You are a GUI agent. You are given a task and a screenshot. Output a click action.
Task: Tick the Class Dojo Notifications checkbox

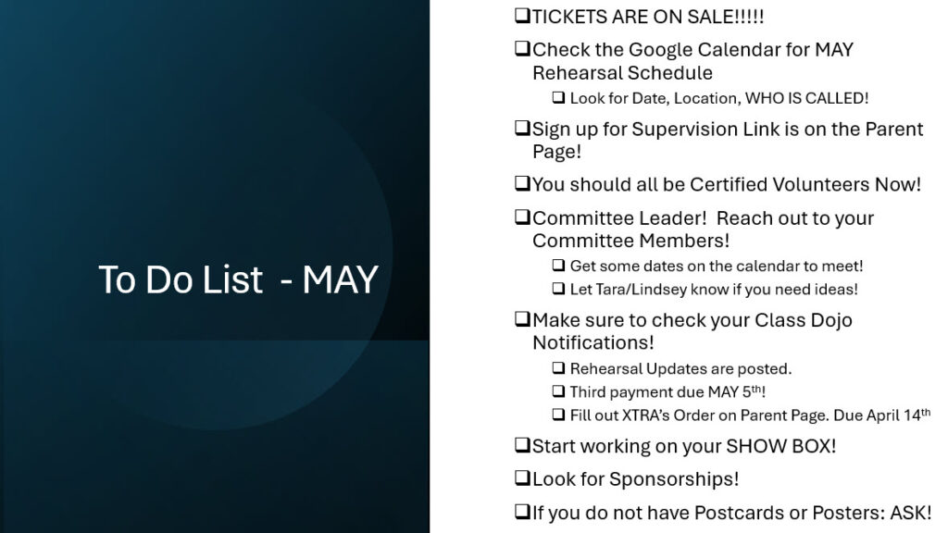(522, 319)
